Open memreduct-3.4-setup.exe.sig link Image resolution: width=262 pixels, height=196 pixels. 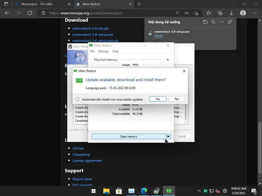pyautogui.click(x=95, y=41)
